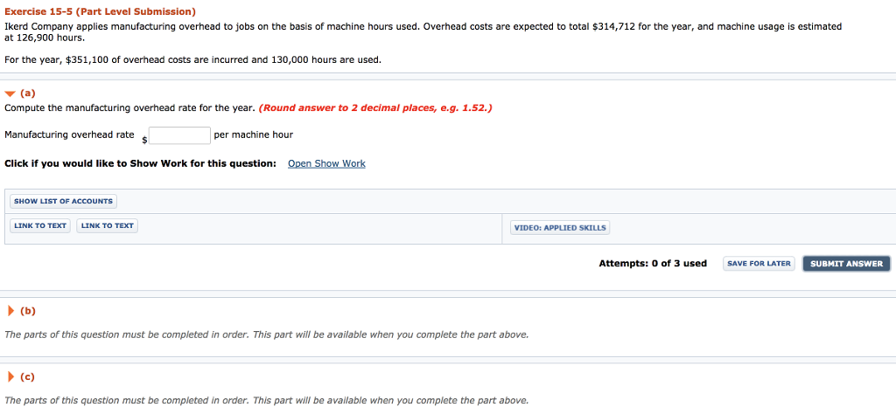Select the (c) section label
Viewport: 896px width, 414px height.
click(x=27, y=377)
